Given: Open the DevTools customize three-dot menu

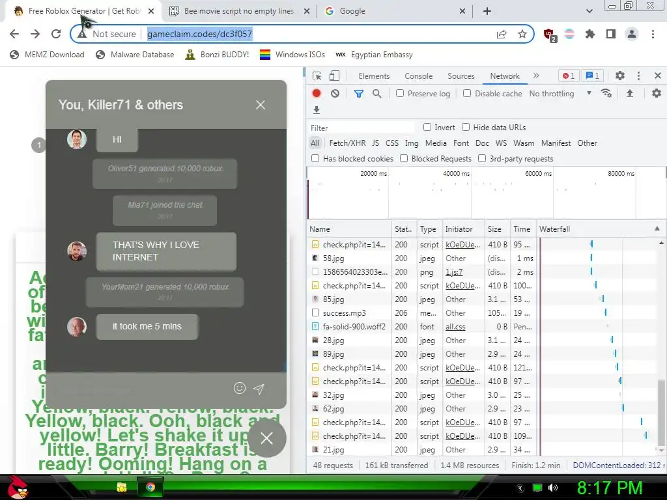Looking at the screenshot, I should point(638,76).
